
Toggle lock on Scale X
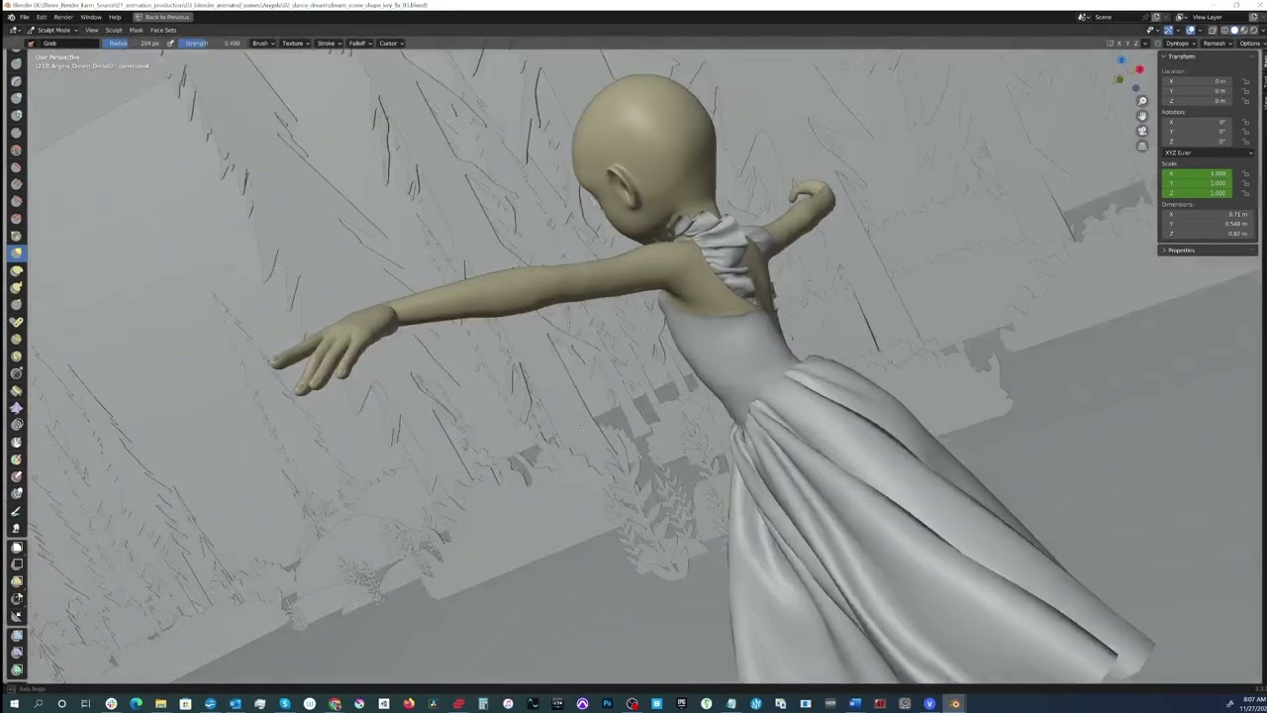(x=1246, y=174)
